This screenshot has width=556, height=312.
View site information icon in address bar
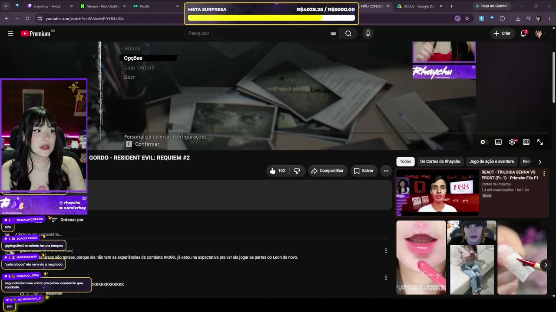click(x=40, y=19)
